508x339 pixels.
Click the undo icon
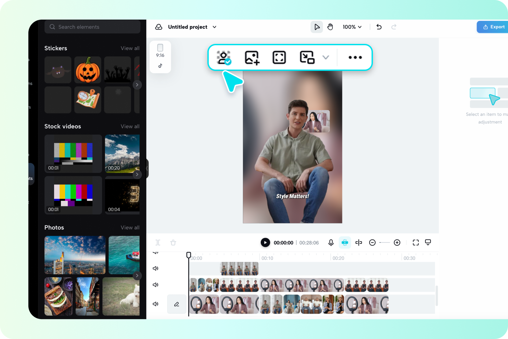click(x=379, y=27)
